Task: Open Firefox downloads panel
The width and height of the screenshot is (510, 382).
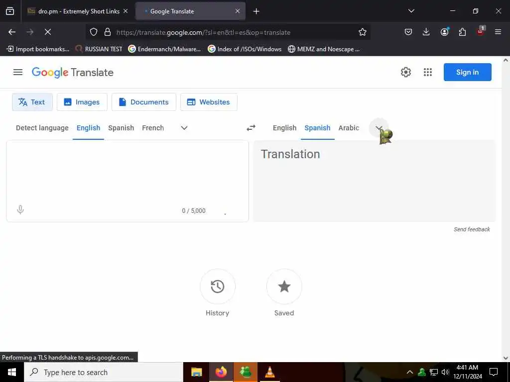Action: click(426, 32)
